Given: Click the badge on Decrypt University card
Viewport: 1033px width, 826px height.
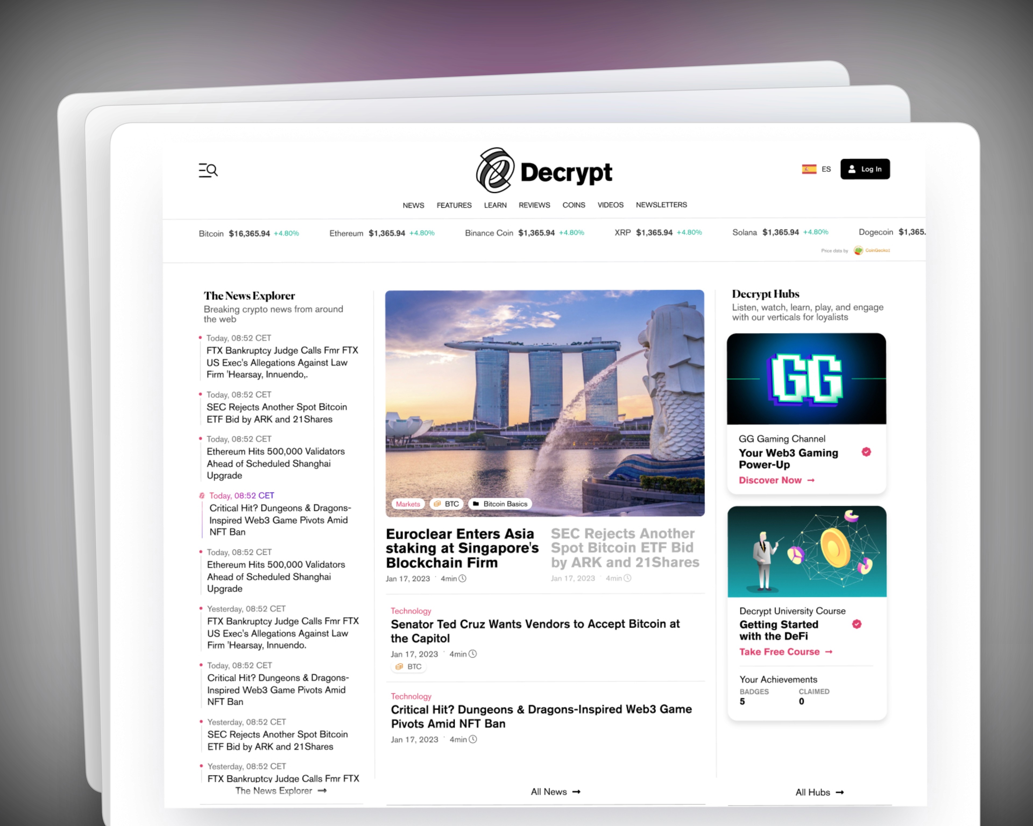Looking at the screenshot, I should [x=857, y=624].
